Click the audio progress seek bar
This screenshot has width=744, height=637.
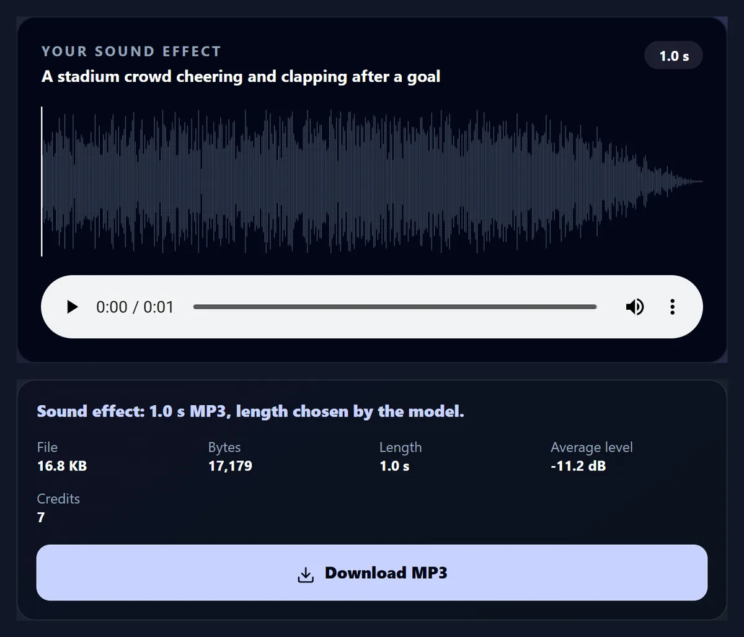click(395, 307)
